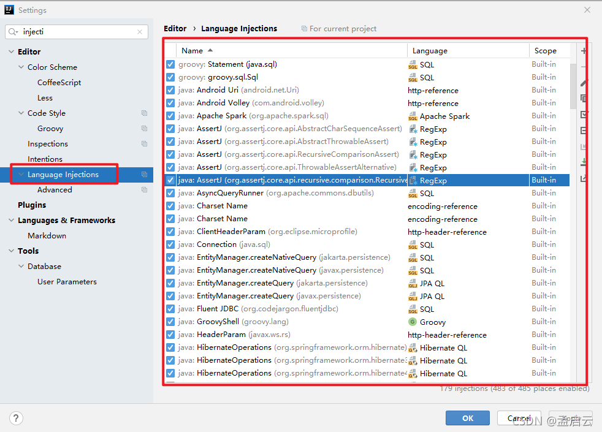The height and width of the screenshot is (432, 602).
Task: Select java: HeaderParam (javax.ws.rs) row
Action: (367, 335)
